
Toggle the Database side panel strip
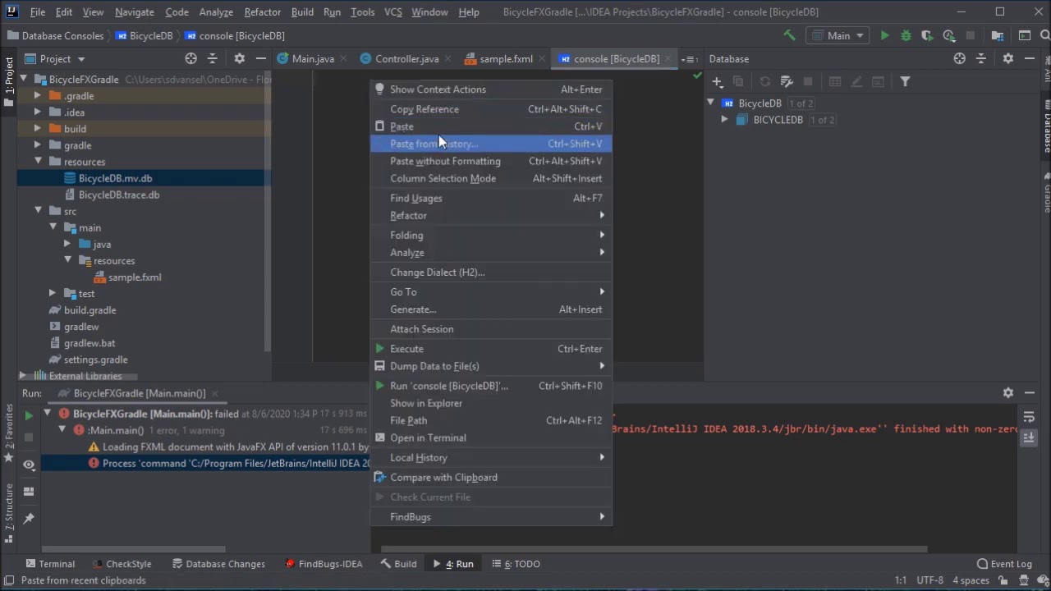1046,126
